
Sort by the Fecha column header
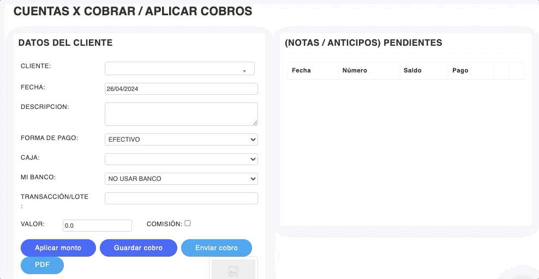click(x=301, y=70)
